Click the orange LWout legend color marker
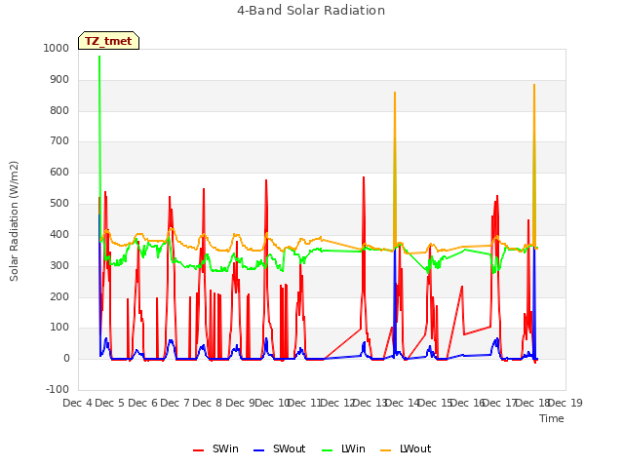 386,450
